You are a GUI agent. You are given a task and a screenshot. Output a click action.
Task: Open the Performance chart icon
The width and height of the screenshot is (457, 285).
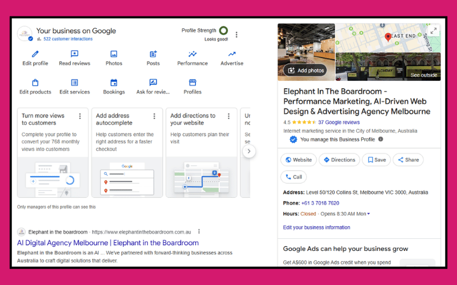point(193,54)
